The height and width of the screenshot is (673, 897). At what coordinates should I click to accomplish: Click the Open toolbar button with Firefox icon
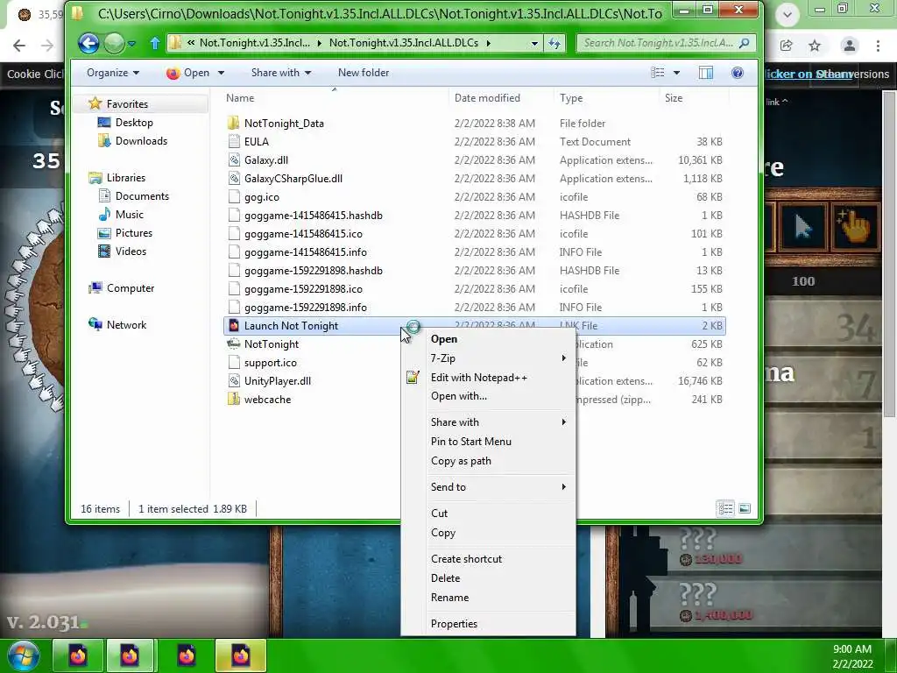coord(187,73)
